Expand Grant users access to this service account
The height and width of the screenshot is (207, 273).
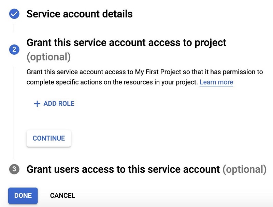click(146, 169)
